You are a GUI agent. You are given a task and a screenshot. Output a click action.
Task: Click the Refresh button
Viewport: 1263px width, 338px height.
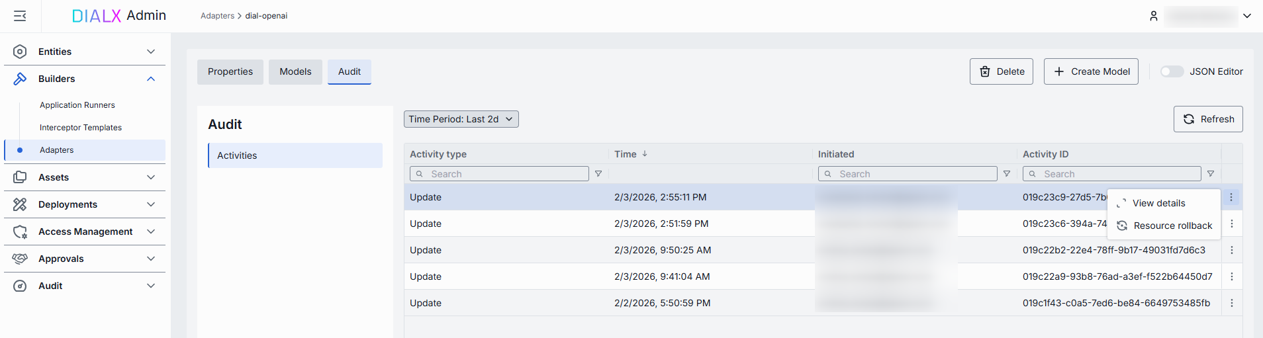click(x=1208, y=119)
